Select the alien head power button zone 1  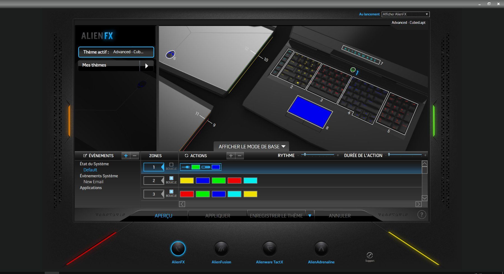(x=353, y=70)
